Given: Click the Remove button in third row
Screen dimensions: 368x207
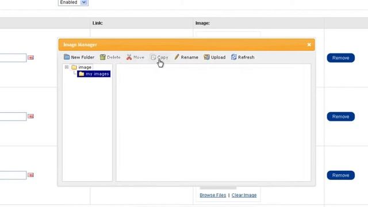Looking at the screenshot, I should [340, 175].
